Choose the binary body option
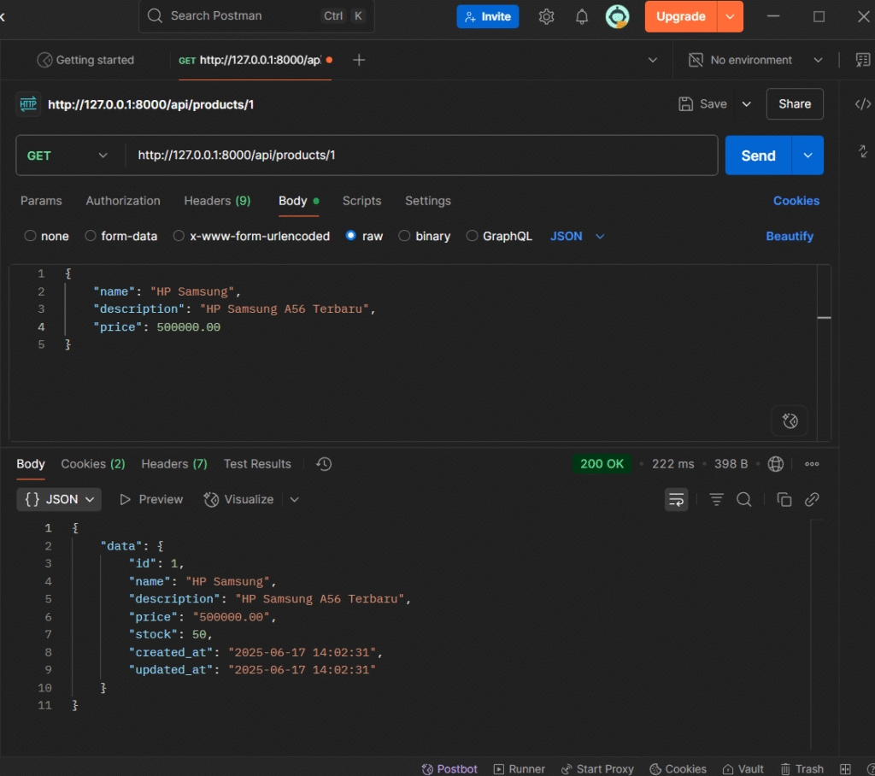875x776 pixels. pos(405,236)
